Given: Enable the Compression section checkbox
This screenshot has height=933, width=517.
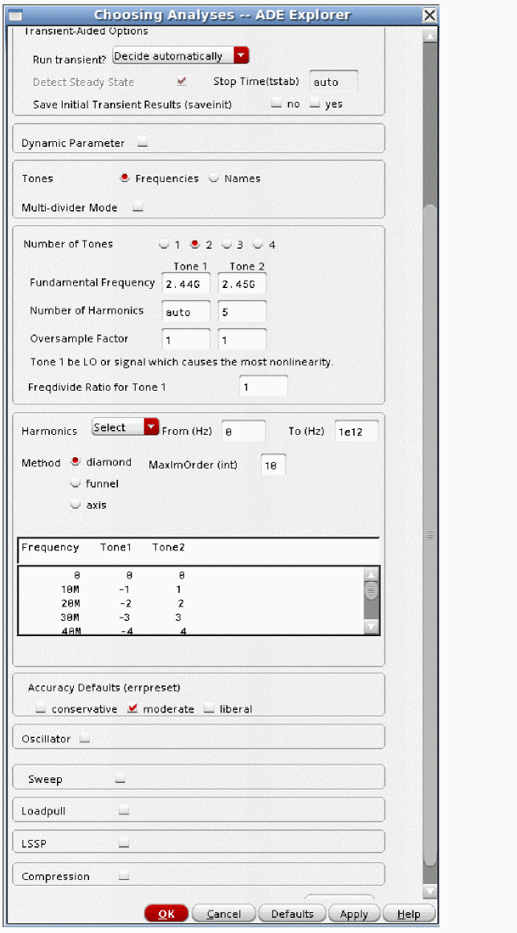Looking at the screenshot, I should click(x=124, y=877).
